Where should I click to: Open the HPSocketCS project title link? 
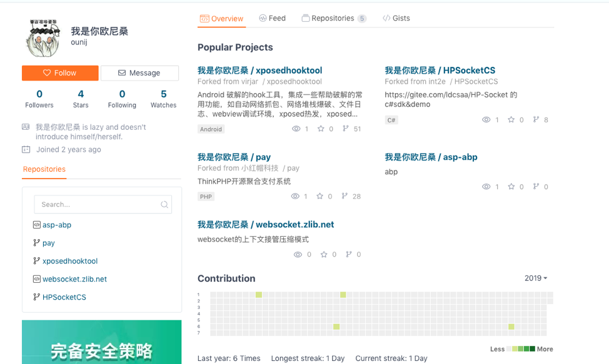(440, 70)
